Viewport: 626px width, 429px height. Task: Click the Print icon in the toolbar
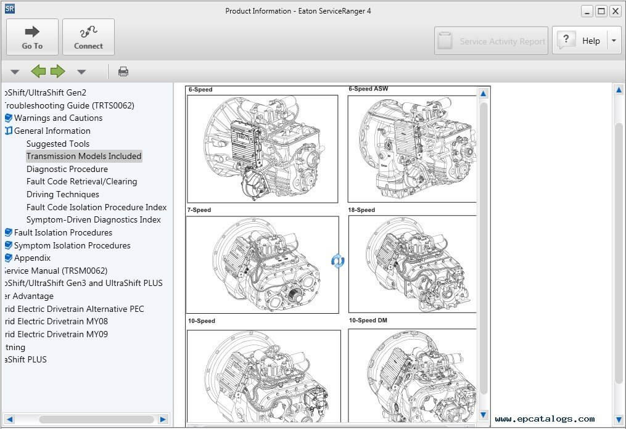(123, 71)
